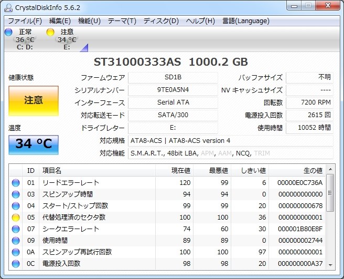Click raw value 000000002744

(x=300, y=241)
